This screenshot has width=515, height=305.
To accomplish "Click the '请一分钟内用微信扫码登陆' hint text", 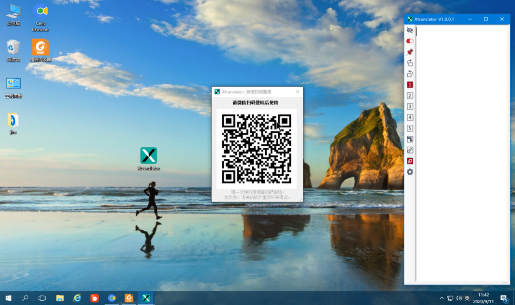I will [x=257, y=192].
